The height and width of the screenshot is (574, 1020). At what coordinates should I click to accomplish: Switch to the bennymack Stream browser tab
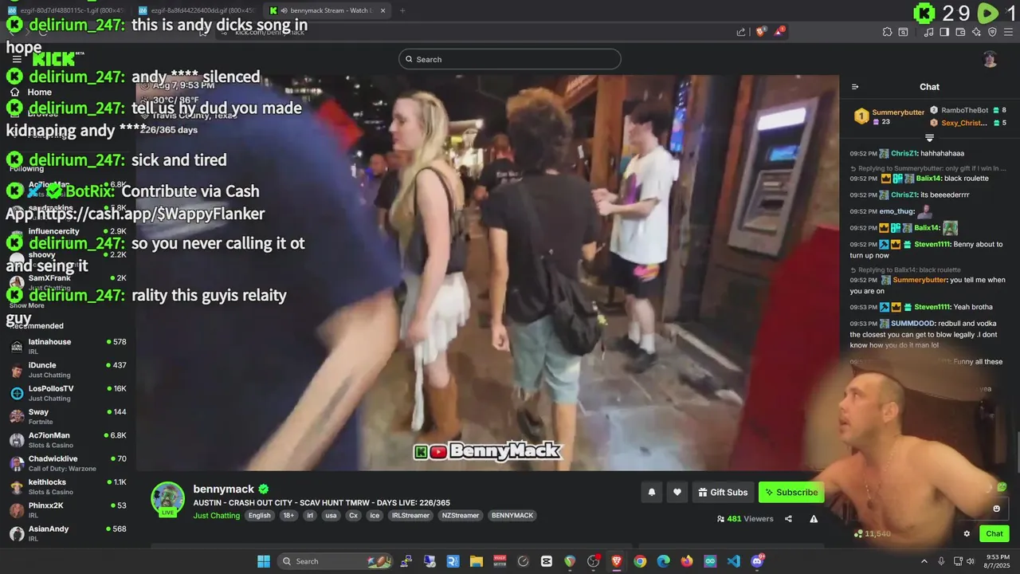click(328, 10)
